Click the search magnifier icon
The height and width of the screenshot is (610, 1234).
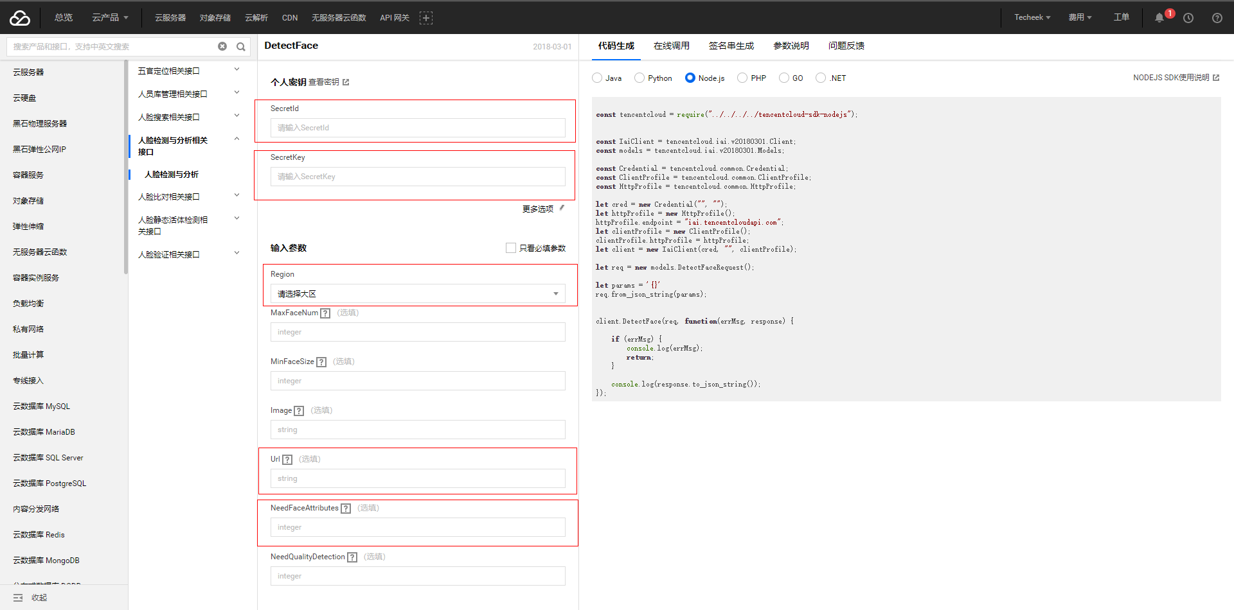coord(241,46)
